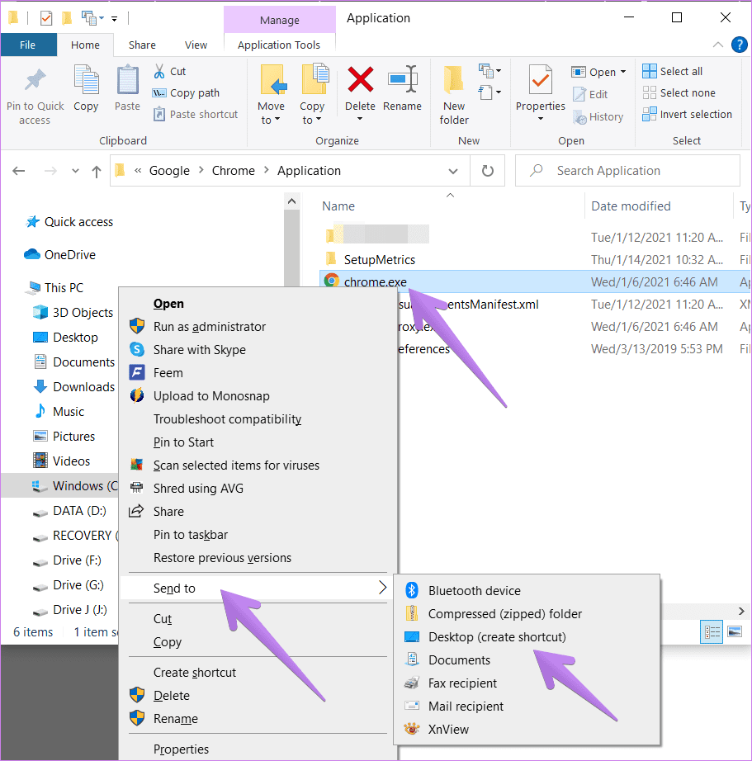The image size is (752, 761).
Task: Click the red Delete icon
Action: [x=360, y=79]
